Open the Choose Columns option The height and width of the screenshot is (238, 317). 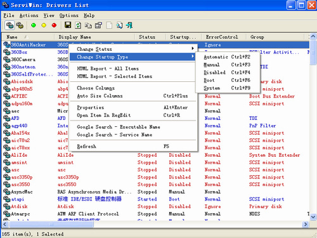[x=133, y=88]
